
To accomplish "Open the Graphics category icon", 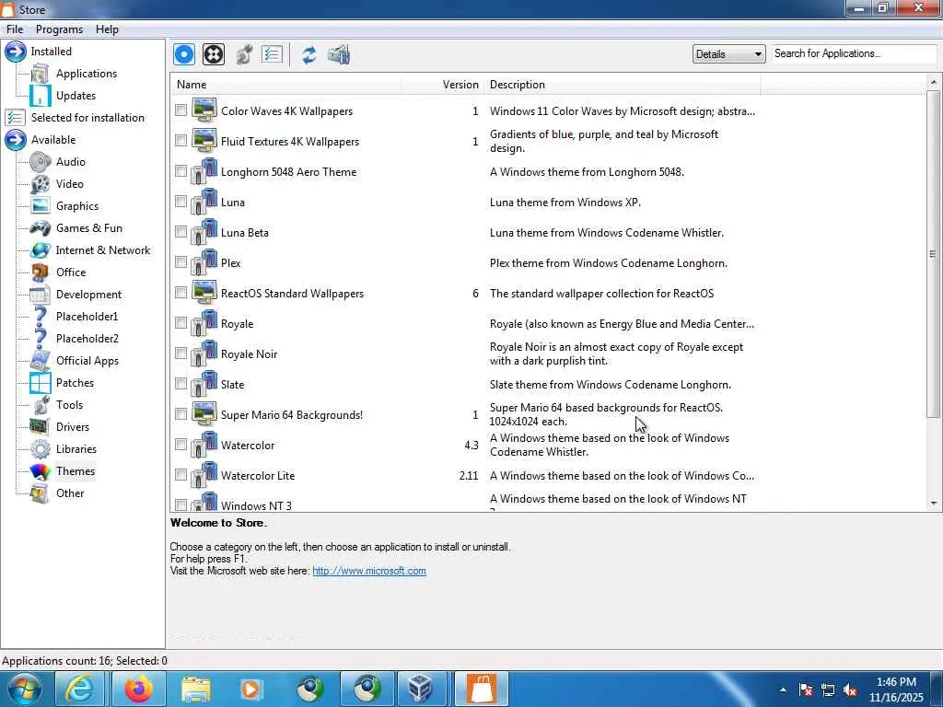I will pyautogui.click(x=41, y=206).
